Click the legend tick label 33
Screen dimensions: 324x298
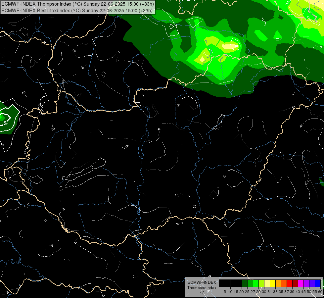[x=275, y=292]
